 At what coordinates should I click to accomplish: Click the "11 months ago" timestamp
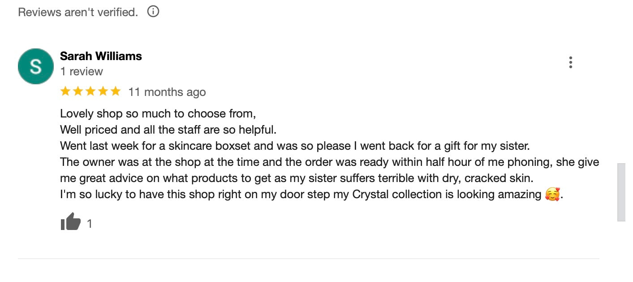click(167, 92)
